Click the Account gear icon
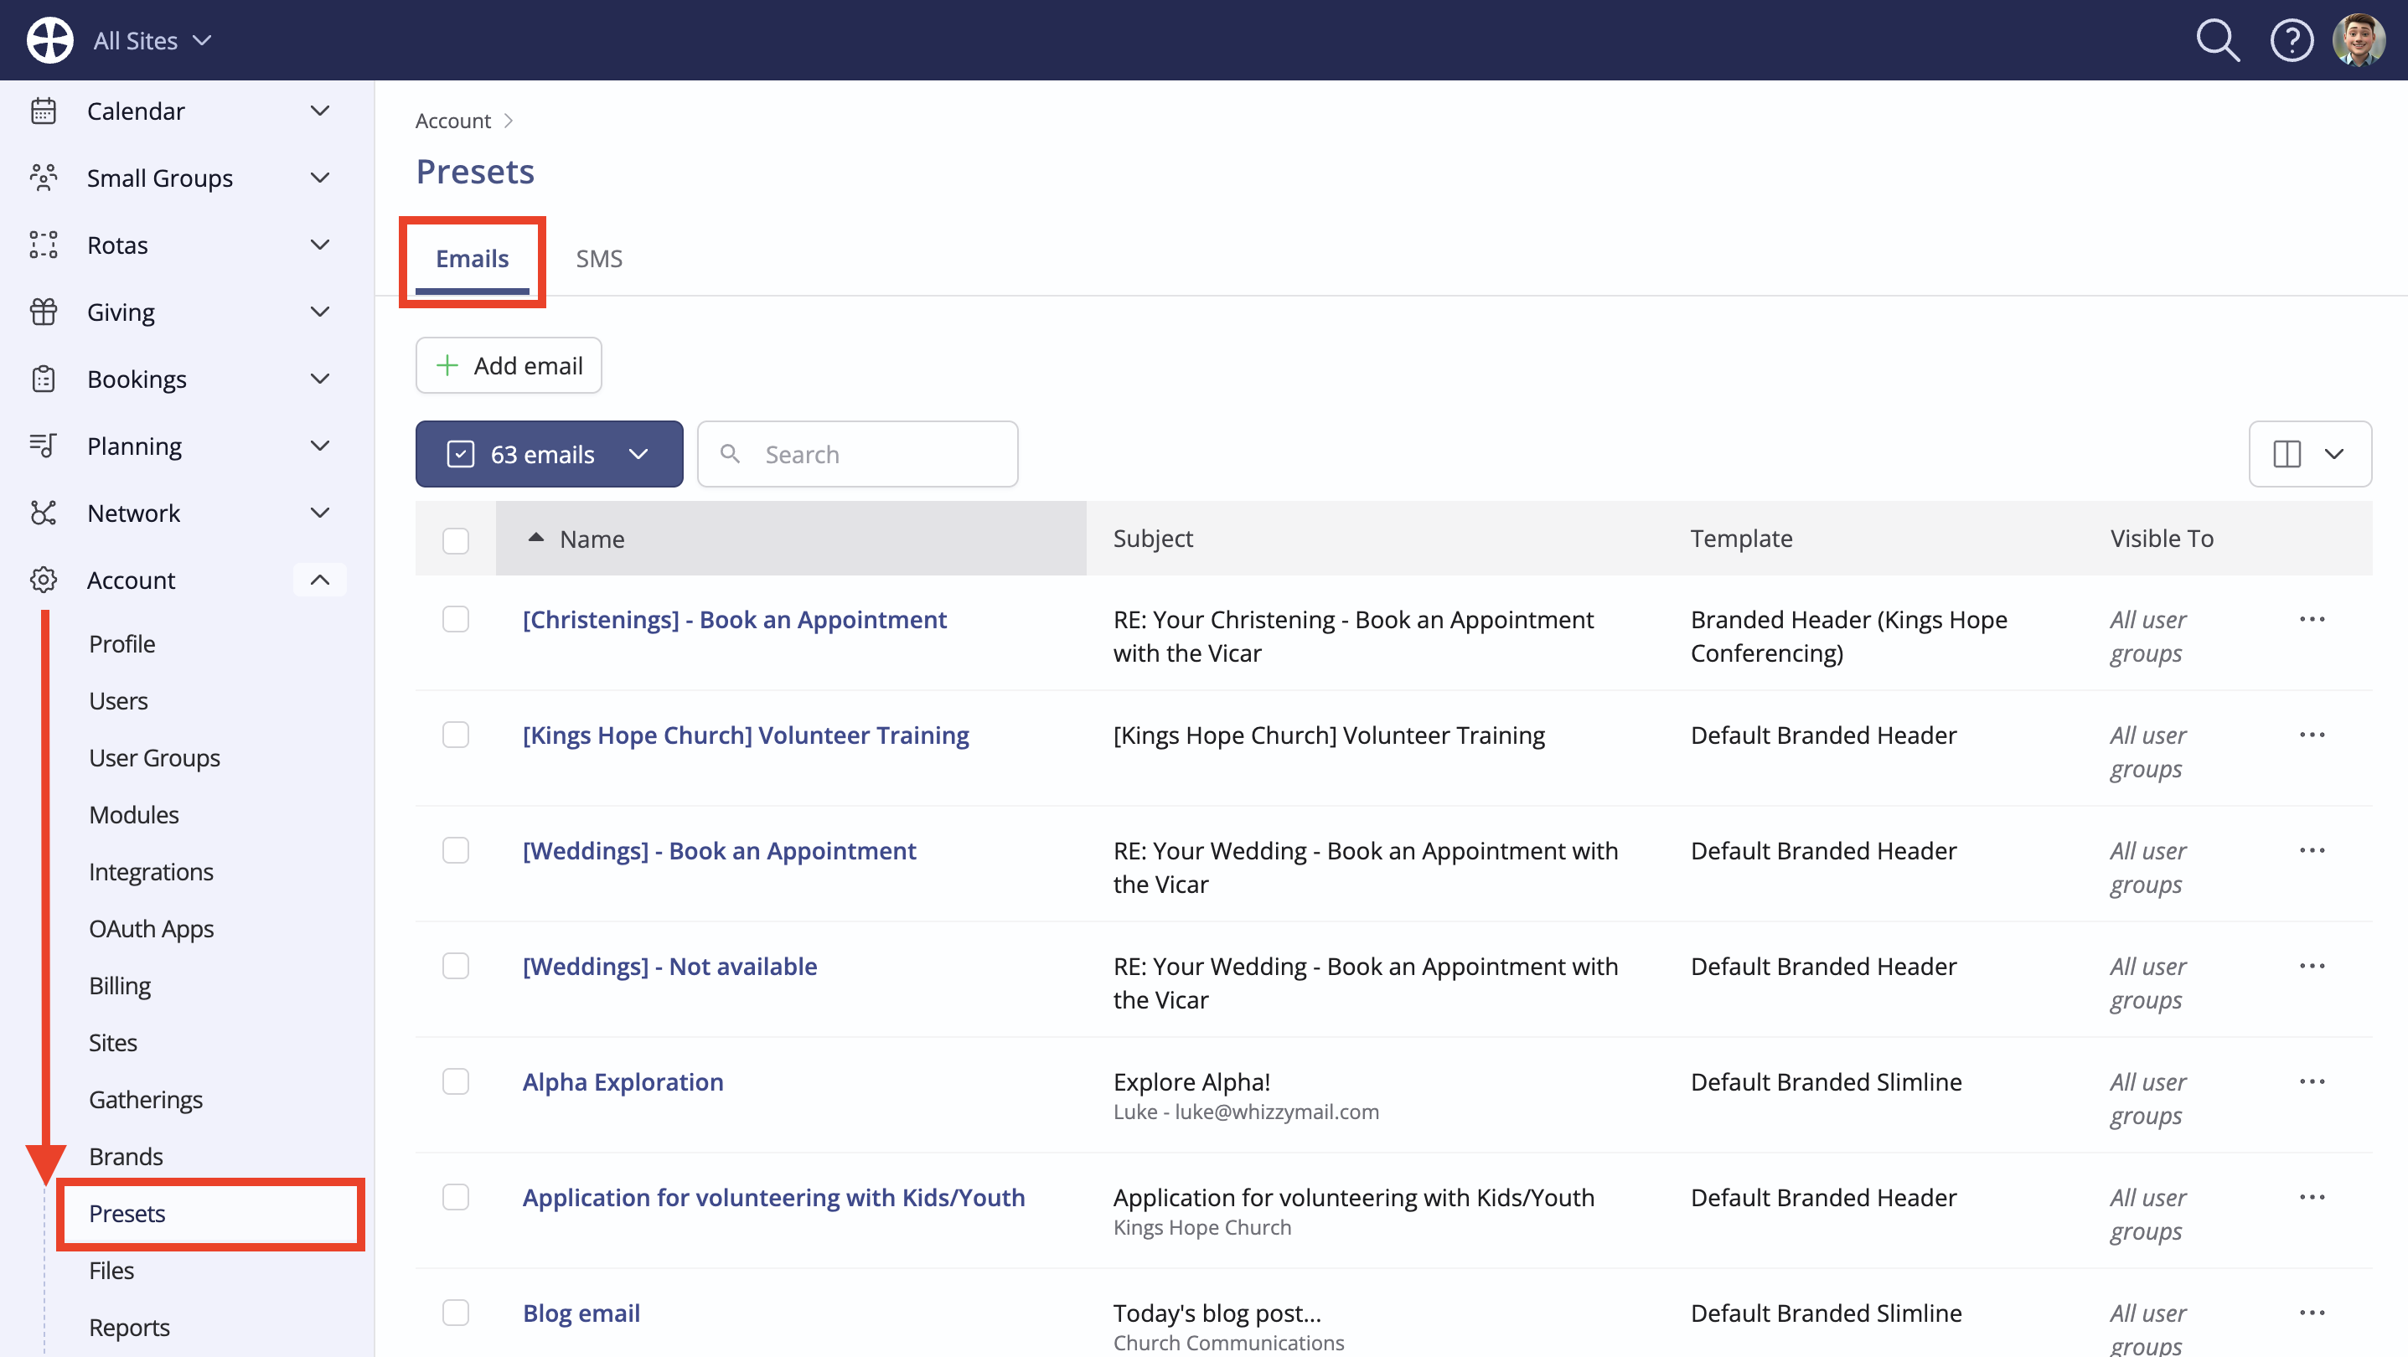Screen dimensions: 2408x1357 coord(43,580)
